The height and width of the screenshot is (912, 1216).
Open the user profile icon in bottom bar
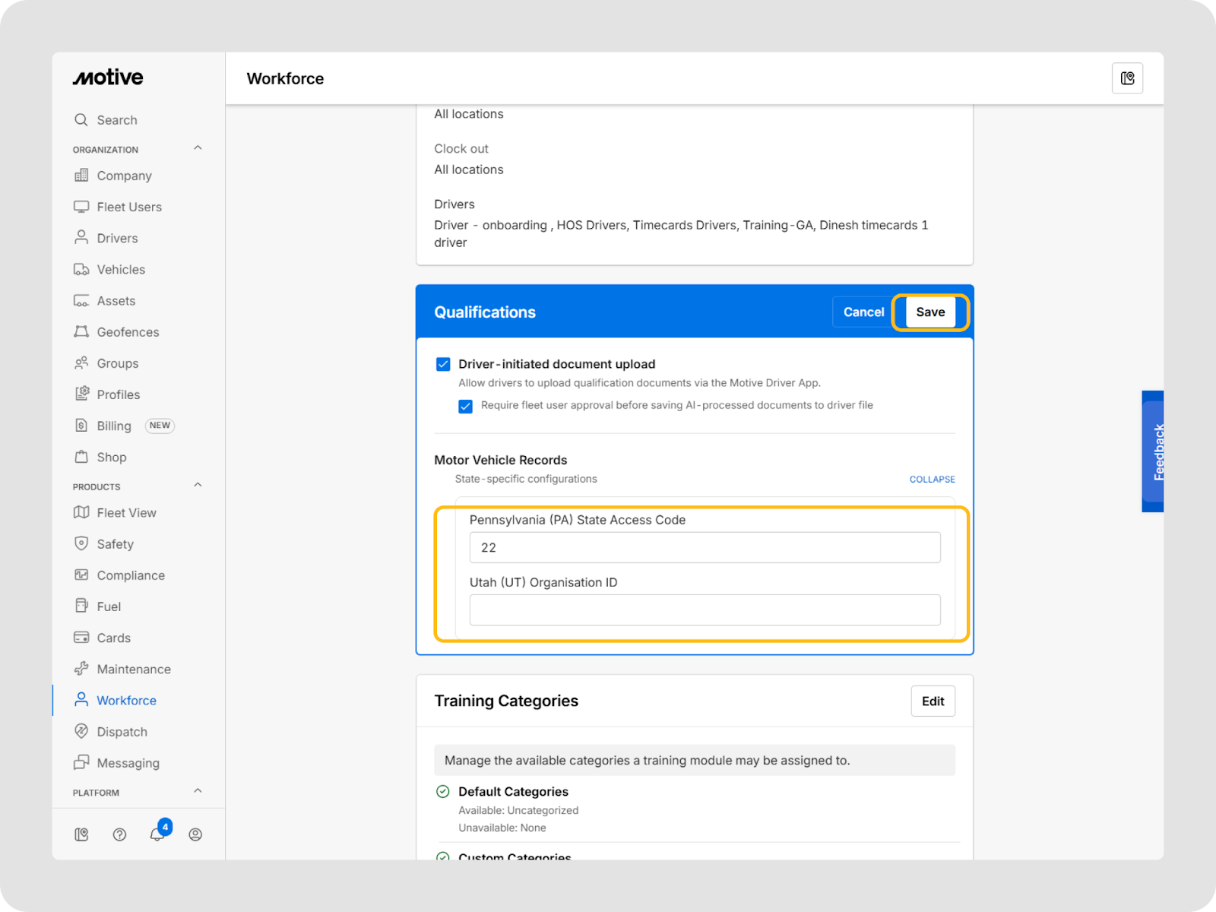(x=195, y=834)
